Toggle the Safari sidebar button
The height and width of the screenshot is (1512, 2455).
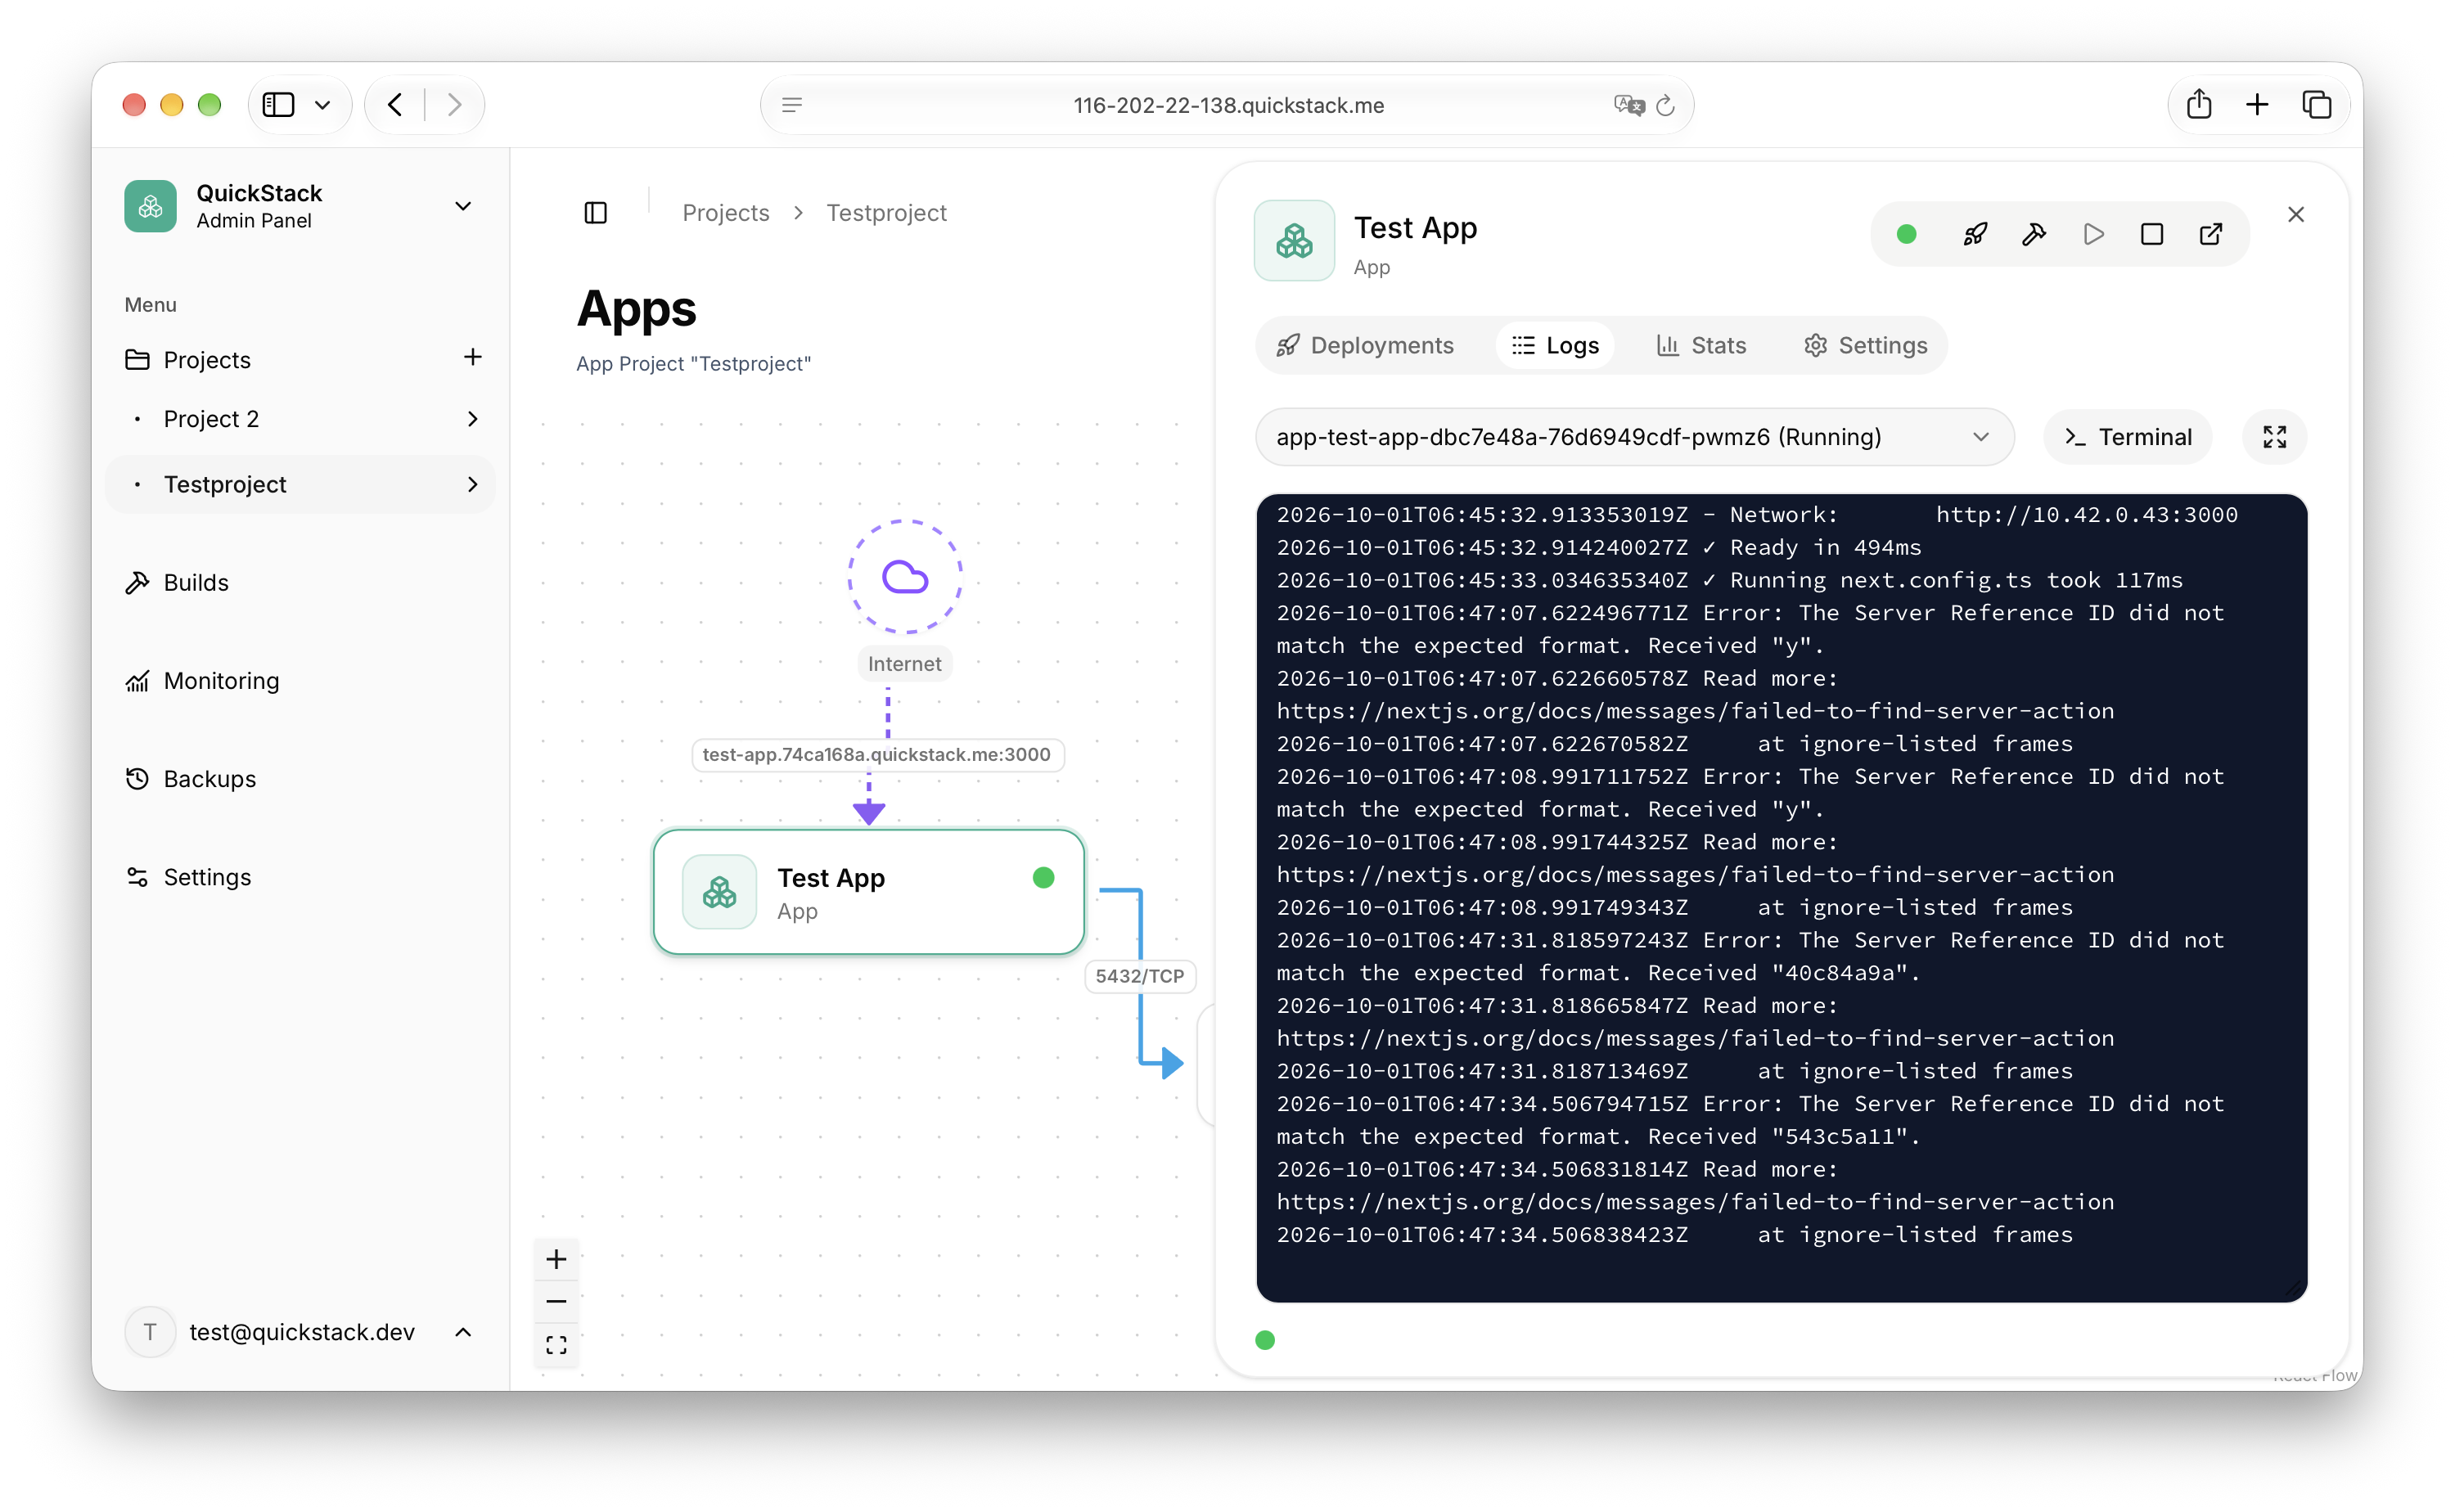279,104
